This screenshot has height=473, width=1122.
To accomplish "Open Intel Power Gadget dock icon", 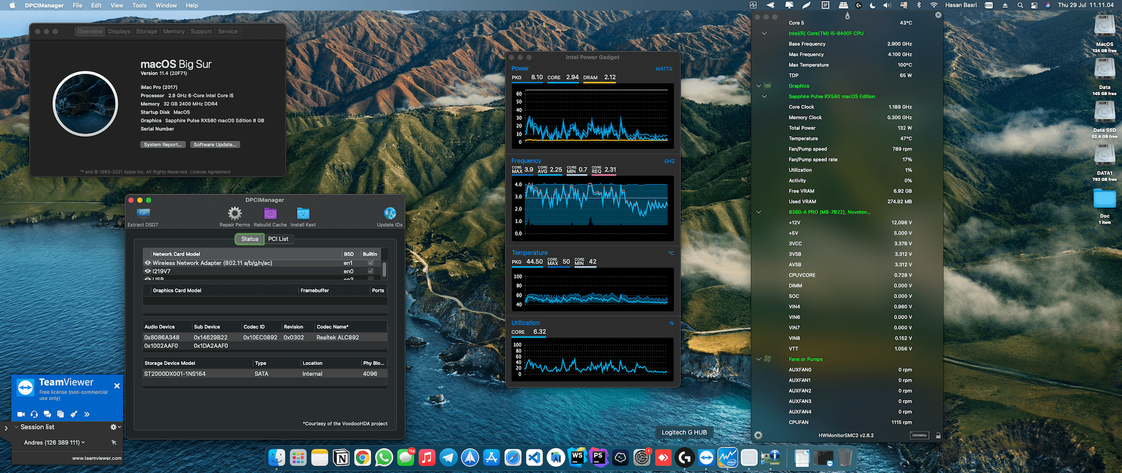I will (x=728, y=458).
